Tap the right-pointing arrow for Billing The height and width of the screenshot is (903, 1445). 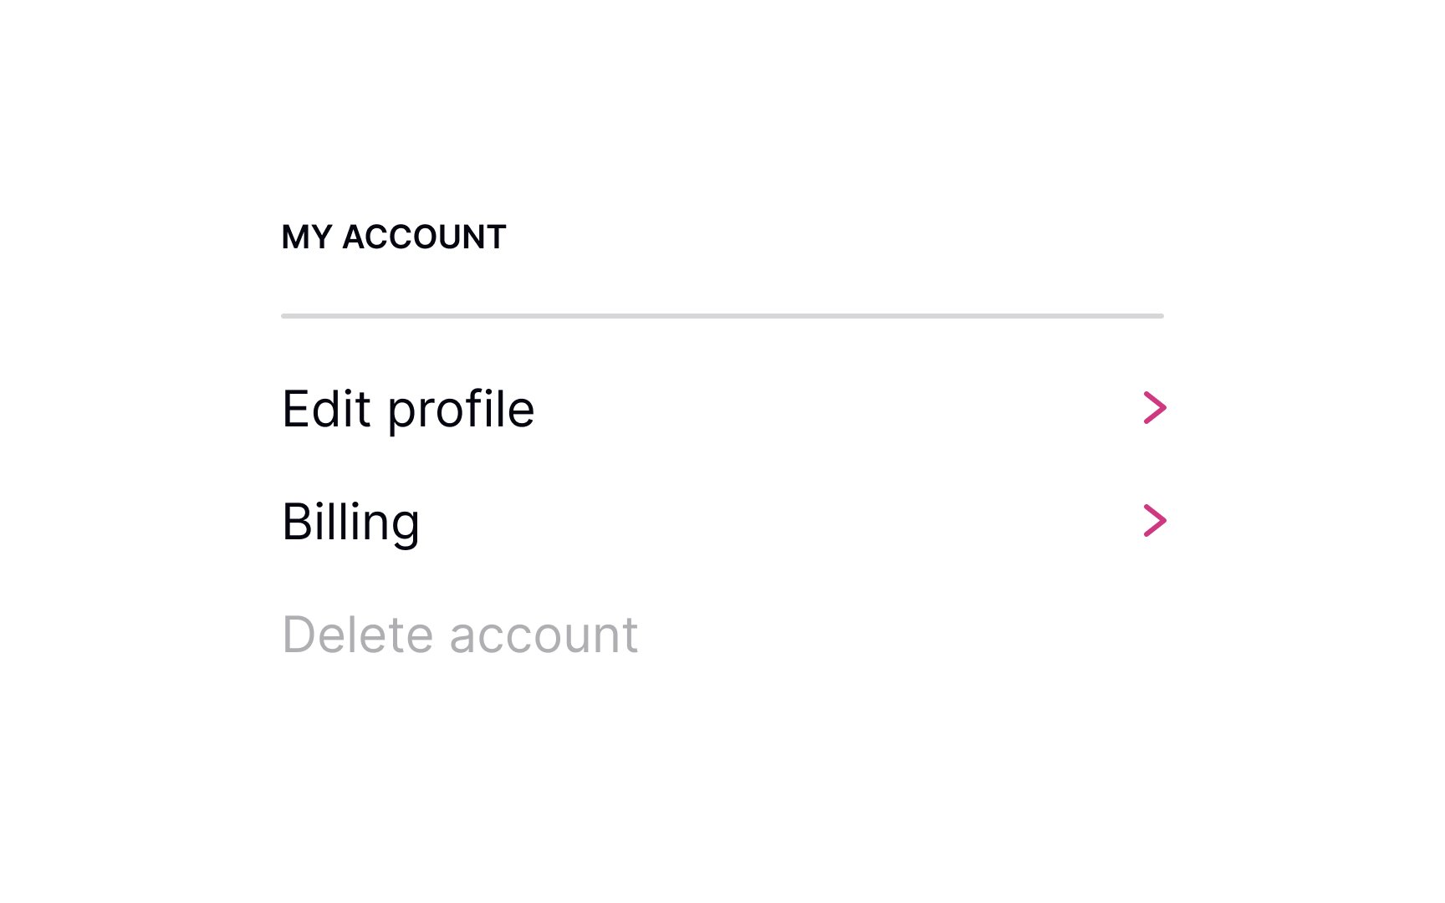[x=1155, y=521]
